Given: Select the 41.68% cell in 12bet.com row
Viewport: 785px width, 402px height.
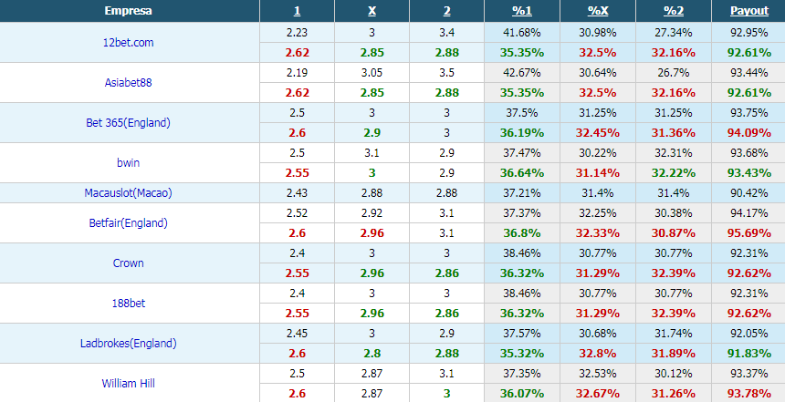Looking at the screenshot, I should [x=522, y=33].
